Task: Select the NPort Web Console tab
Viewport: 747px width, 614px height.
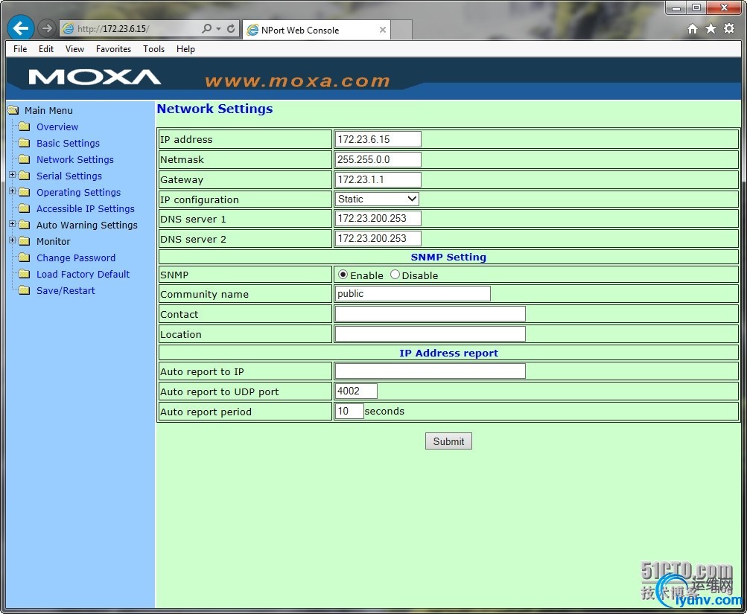Action: click(x=317, y=30)
